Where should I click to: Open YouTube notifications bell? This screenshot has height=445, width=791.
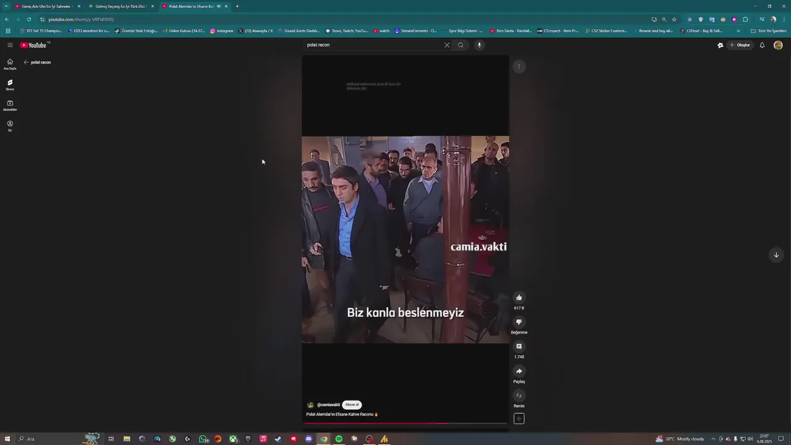click(x=762, y=45)
